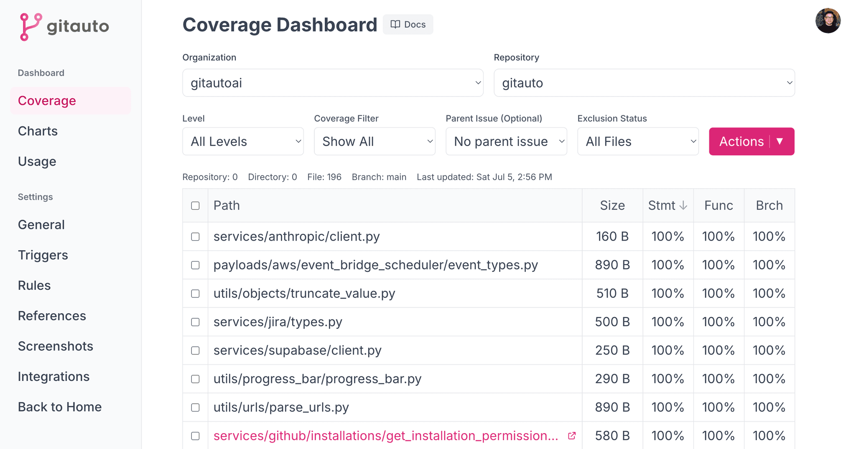Open the Parent Issue dropdown

506,141
